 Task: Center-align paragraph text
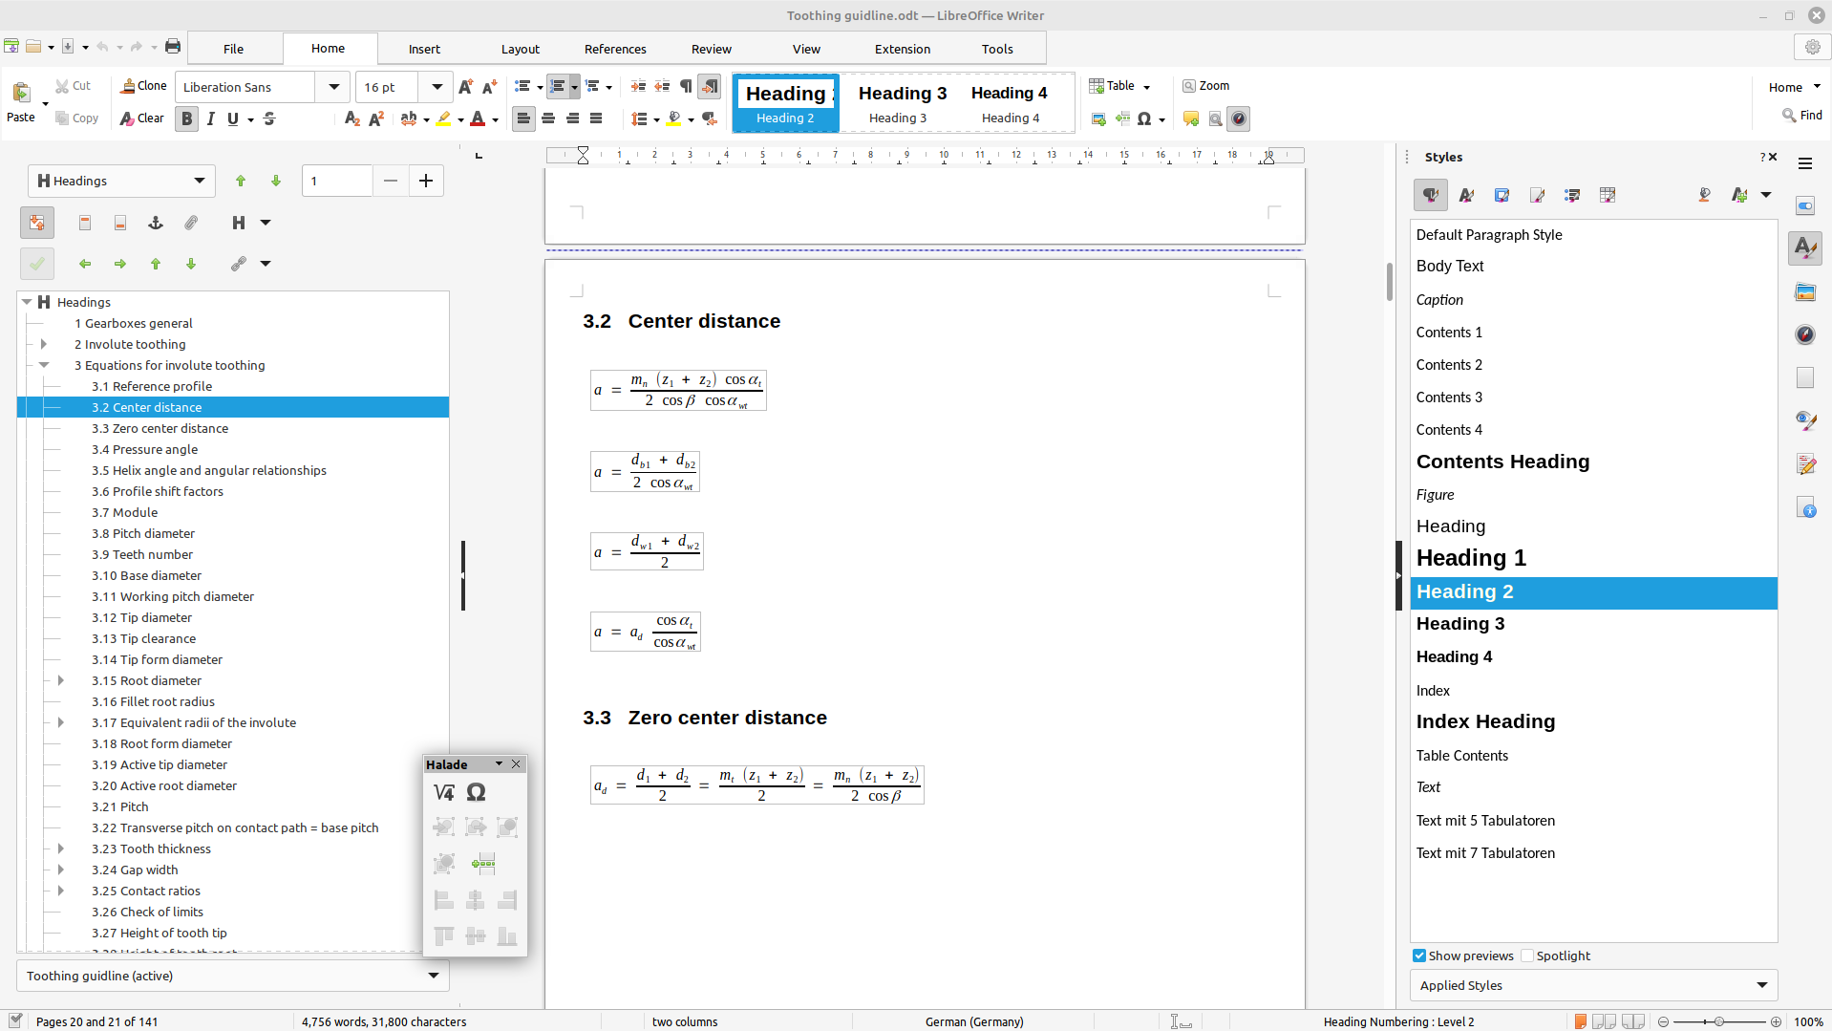548,118
